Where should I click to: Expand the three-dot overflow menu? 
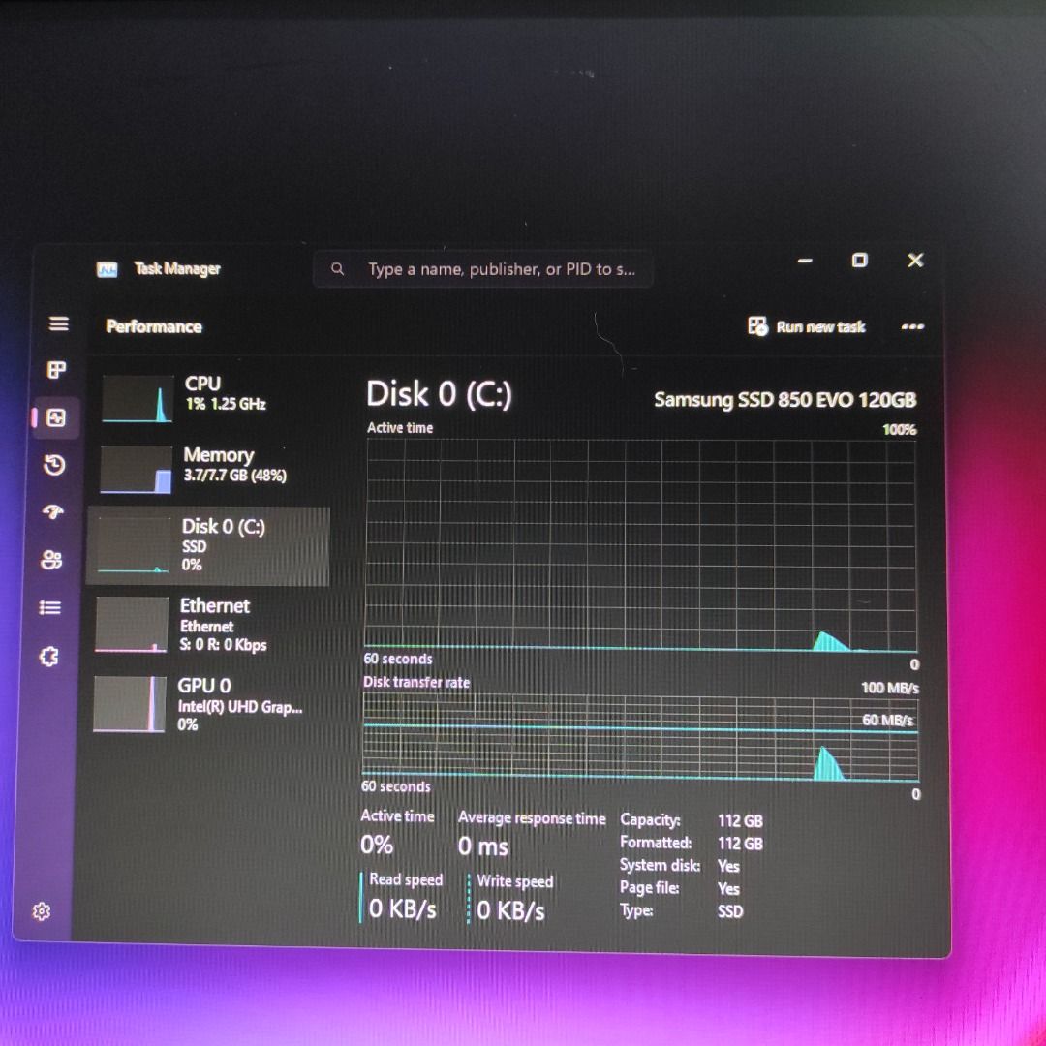[911, 327]
